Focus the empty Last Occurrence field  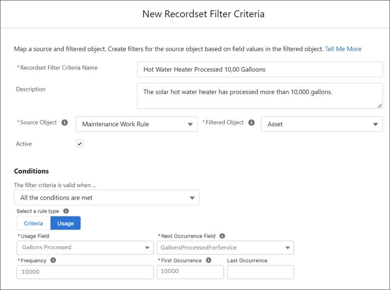tap(260, 272)
